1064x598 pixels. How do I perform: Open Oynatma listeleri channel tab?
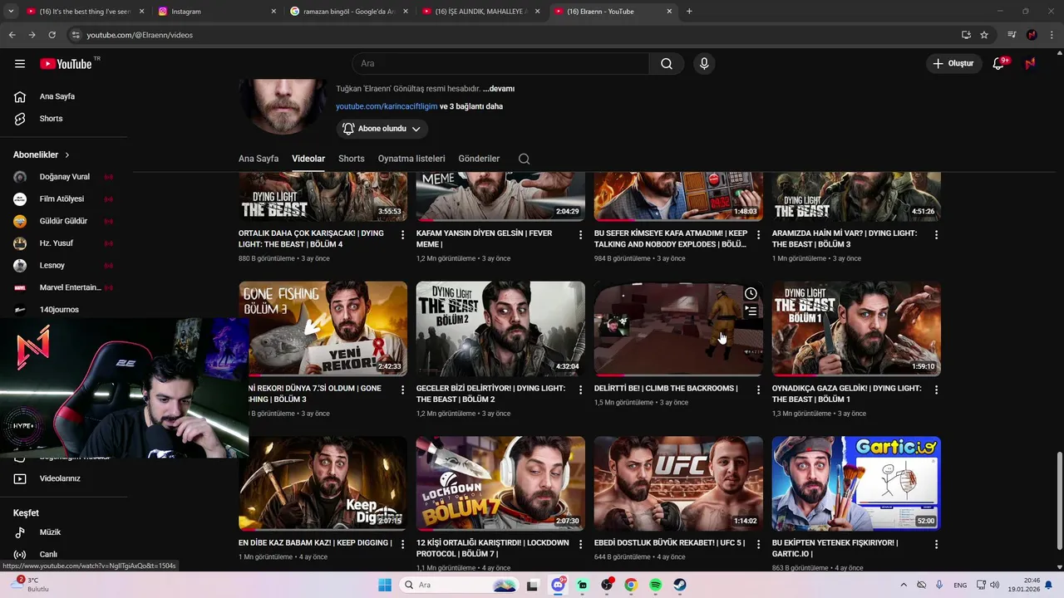pyautogui.click(x=411, y=159)
